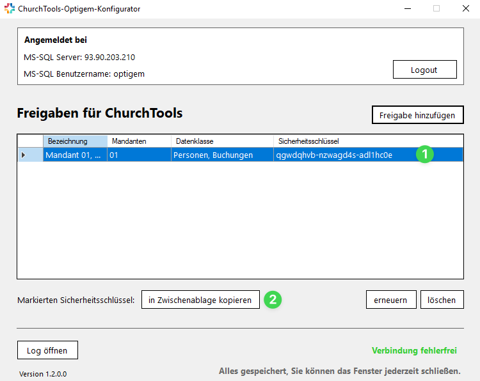Select the row arrow indicator for Mandant 01
The image size is (480, 381).
[30, 155]
